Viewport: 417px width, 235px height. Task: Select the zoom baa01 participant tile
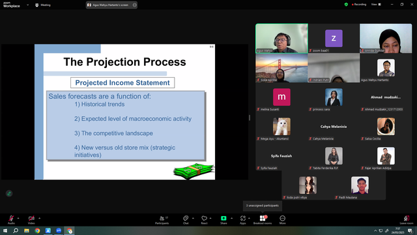pyautogui.click(x=334, y=39)
